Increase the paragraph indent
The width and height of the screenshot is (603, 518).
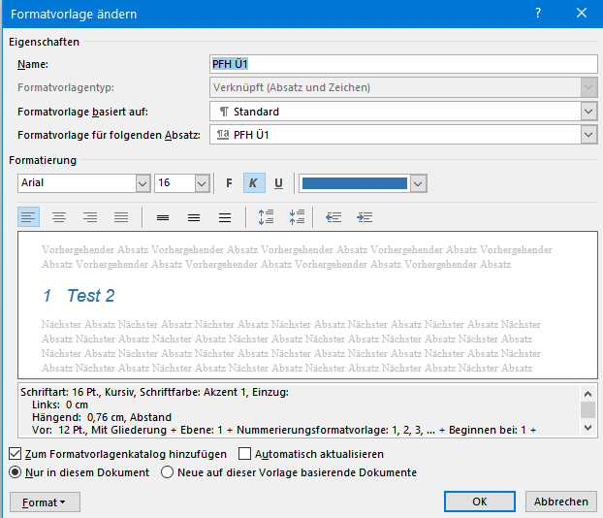(365, 217)
